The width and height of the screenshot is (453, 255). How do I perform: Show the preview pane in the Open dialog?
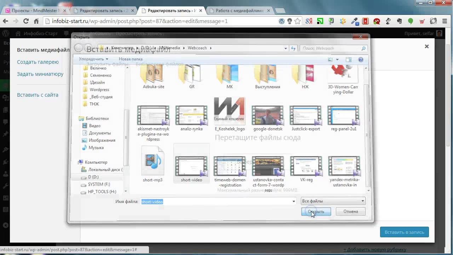tap(349, 59)
